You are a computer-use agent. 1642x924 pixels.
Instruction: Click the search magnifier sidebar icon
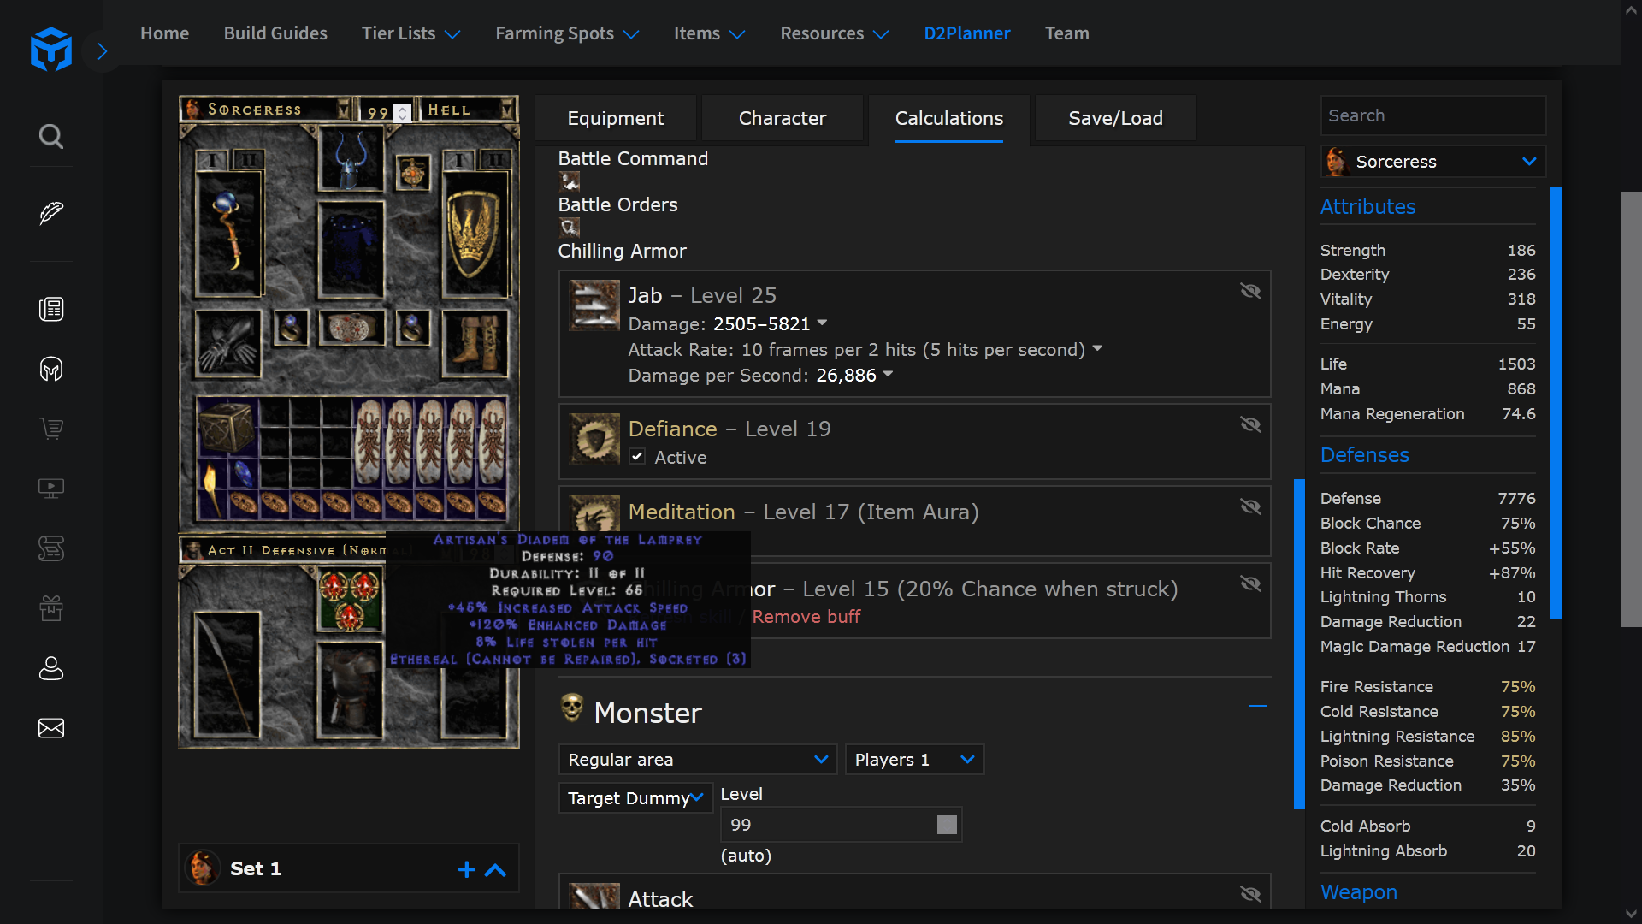tap(51, 136)
